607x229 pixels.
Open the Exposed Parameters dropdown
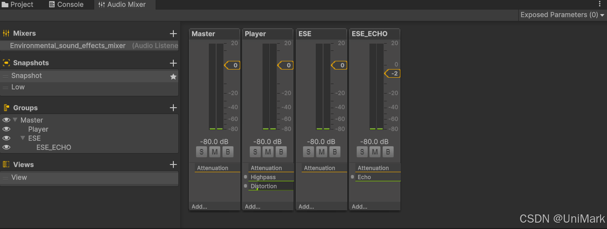[562, 15]
